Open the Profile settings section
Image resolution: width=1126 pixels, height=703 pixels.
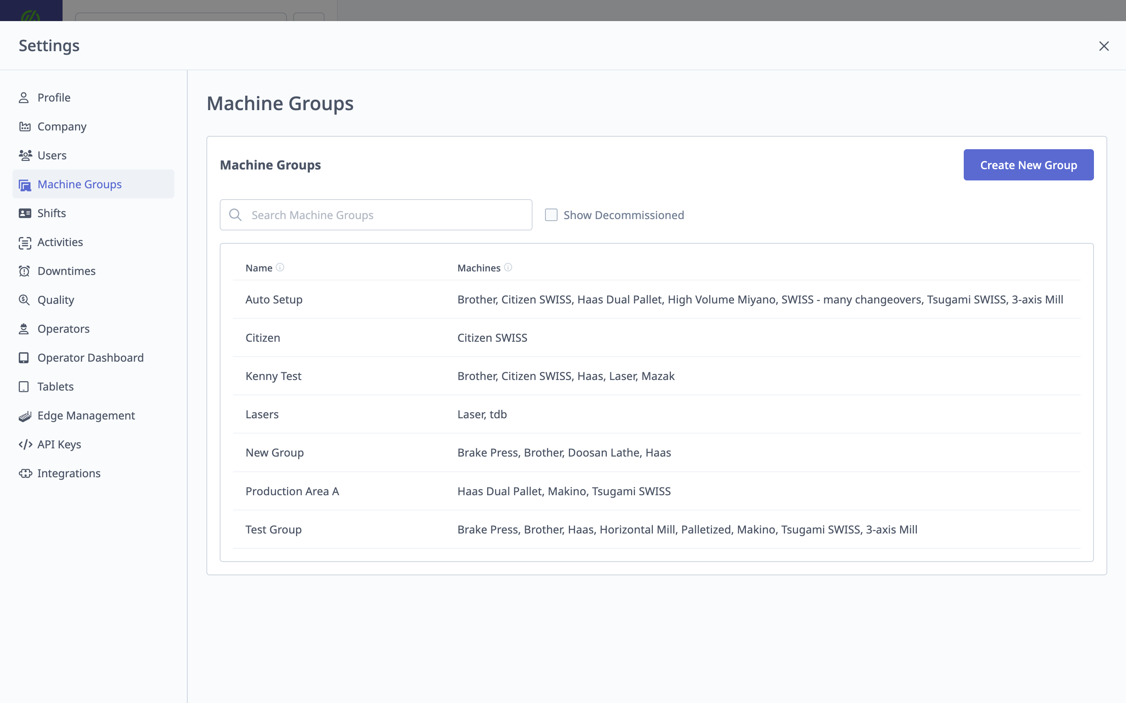coord(93,98)
